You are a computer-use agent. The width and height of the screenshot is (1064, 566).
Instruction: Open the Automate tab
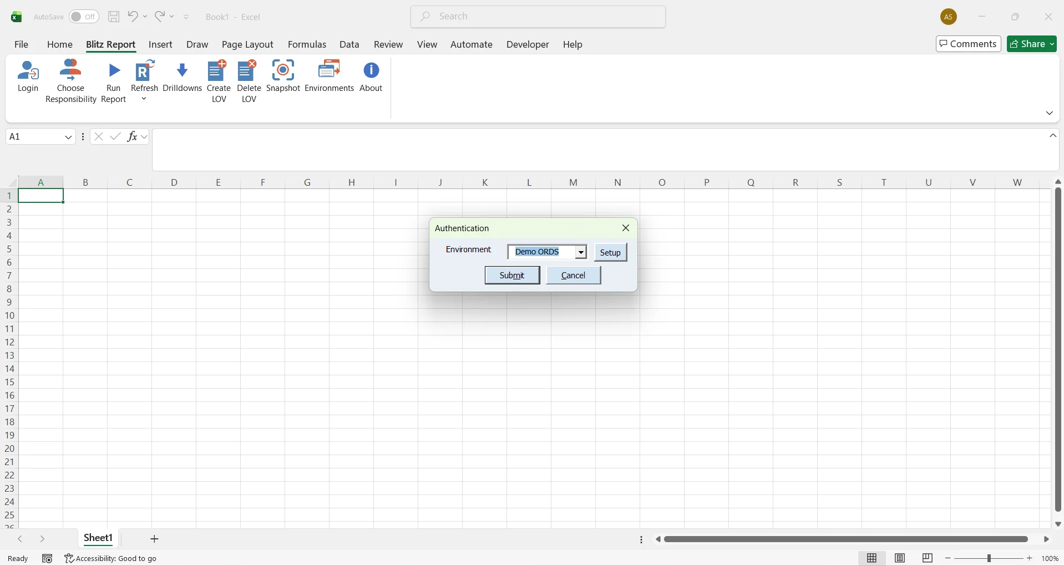point(472,44)
